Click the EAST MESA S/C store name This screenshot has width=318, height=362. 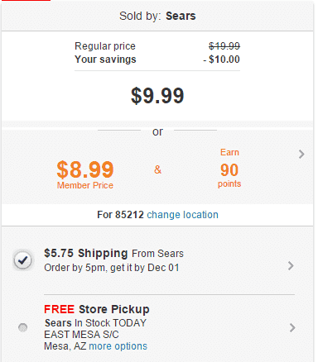(x=81, y=335)
